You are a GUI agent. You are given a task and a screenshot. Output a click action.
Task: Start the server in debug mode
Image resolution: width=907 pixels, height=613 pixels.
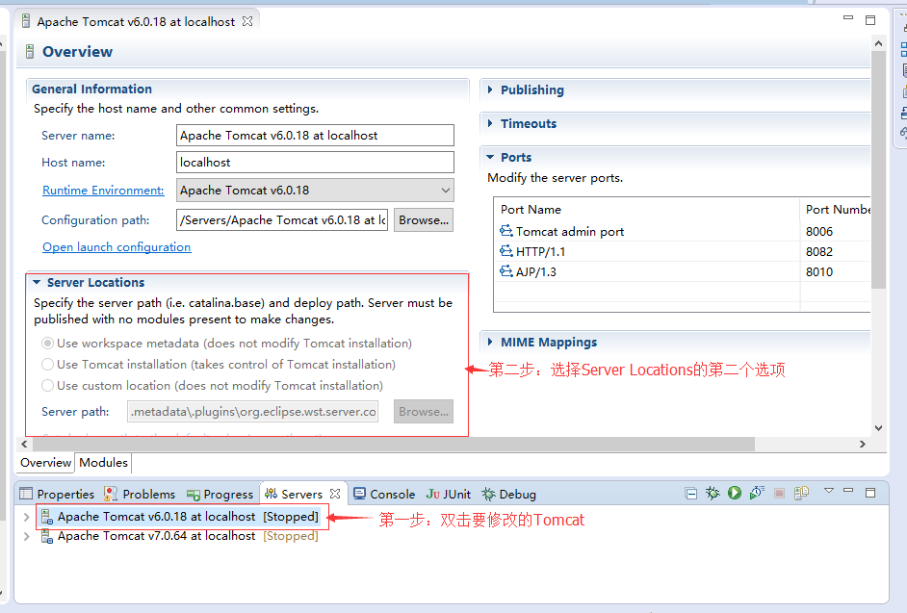[713, 494]
